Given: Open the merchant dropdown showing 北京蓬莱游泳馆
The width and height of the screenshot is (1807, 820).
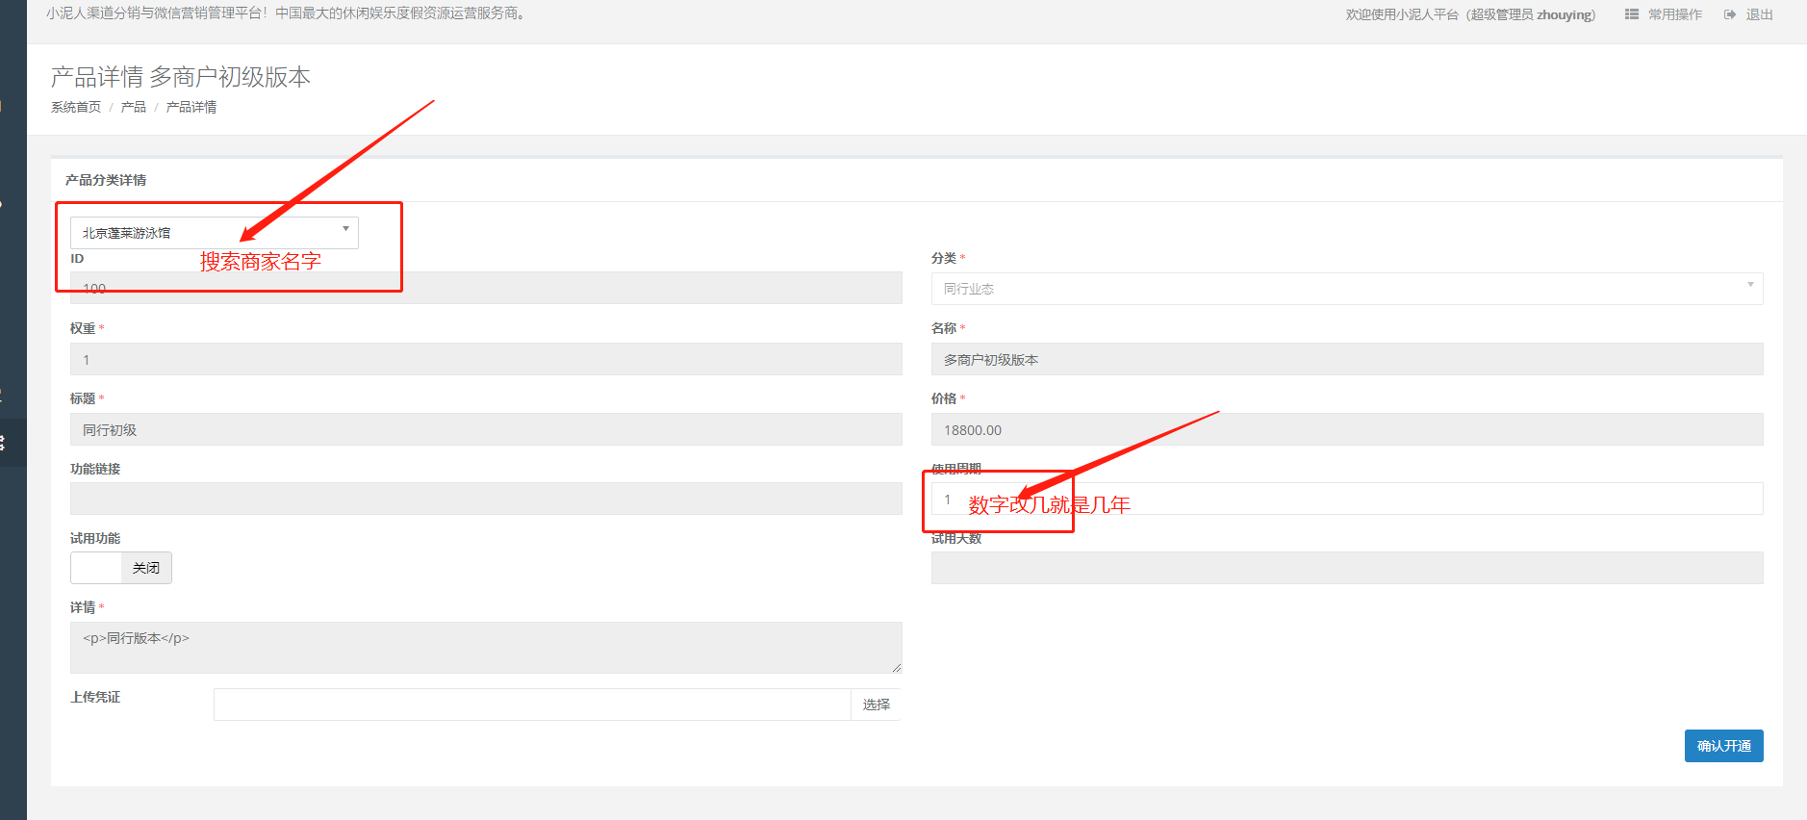Looking at the screenshot, I should [214, 233].
